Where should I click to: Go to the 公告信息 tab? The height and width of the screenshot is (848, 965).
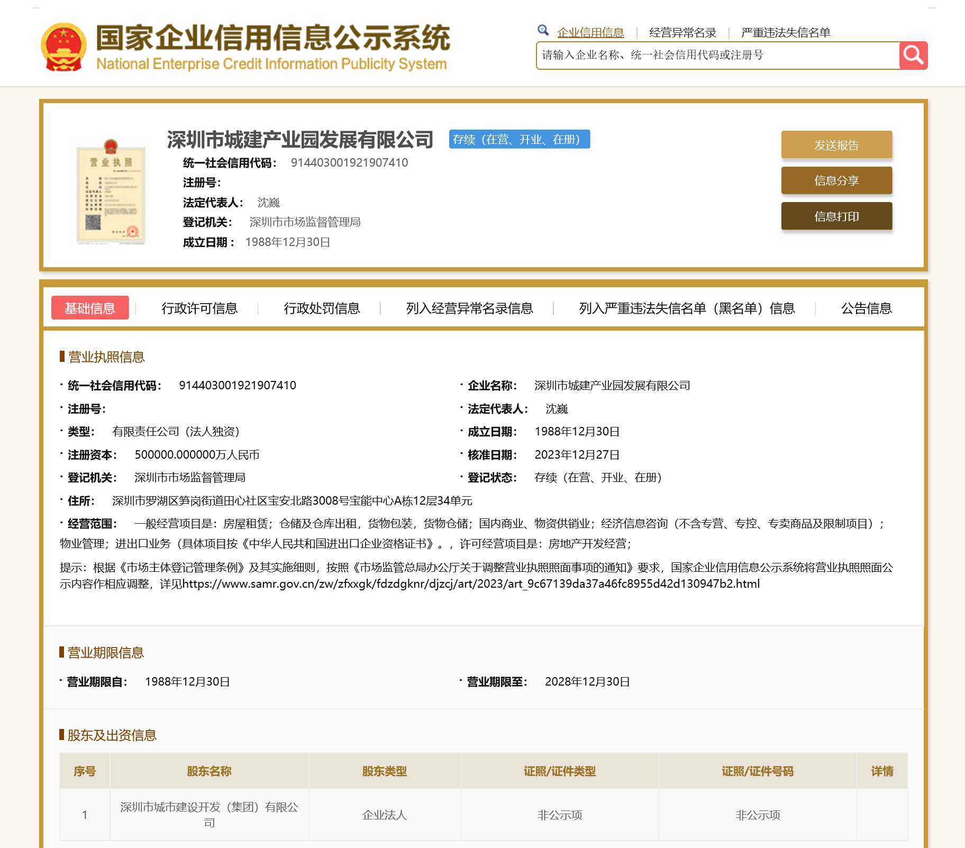pos(866,308)
